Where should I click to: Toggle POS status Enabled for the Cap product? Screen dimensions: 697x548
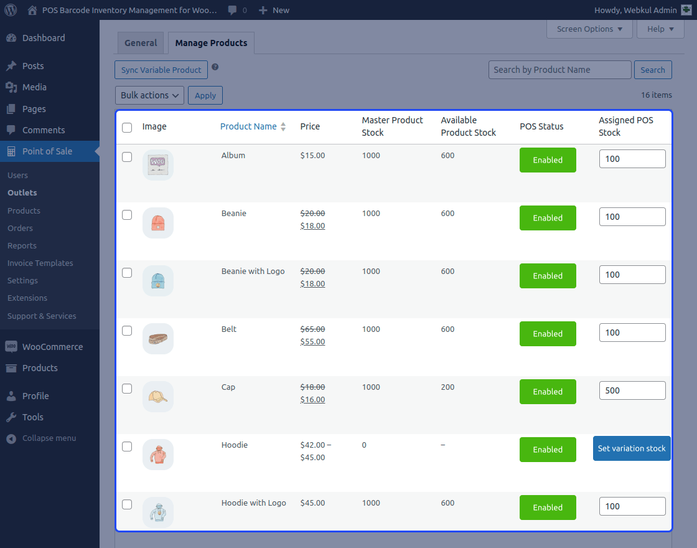(x=548, y=392)
